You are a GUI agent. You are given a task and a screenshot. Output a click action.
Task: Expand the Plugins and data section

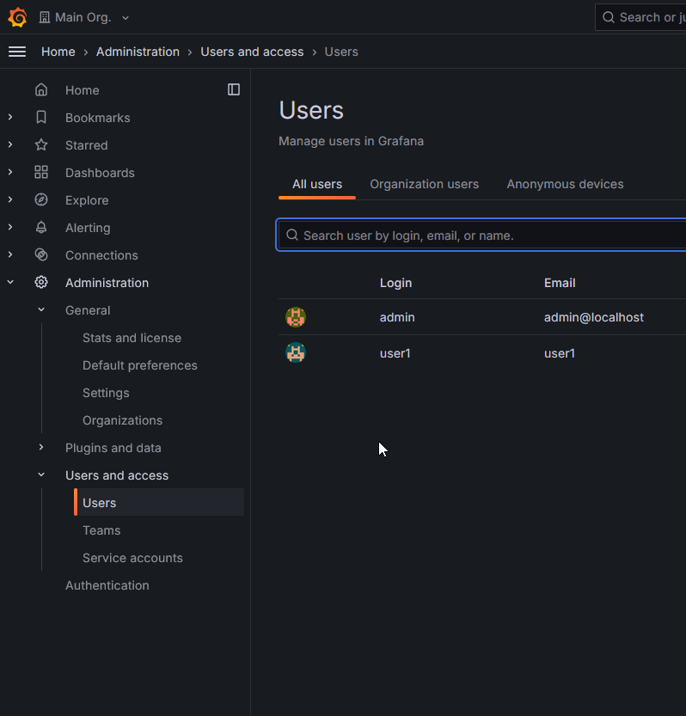[41, 448]
